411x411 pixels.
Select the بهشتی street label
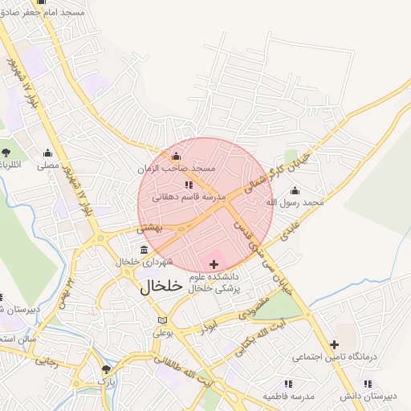point(149,228)
